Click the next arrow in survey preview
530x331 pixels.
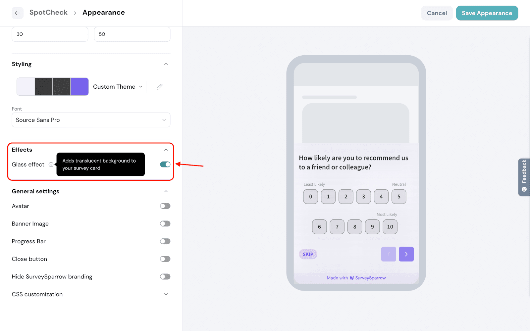pos(406,254)
